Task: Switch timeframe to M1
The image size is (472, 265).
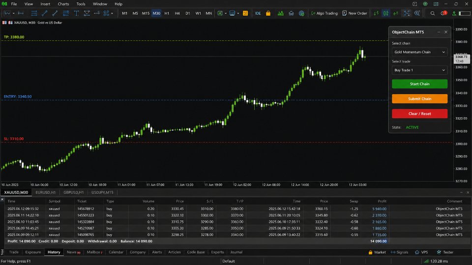Action: [124, 13]
